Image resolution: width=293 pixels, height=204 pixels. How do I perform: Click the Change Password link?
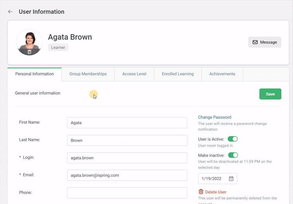pos(215,117)
